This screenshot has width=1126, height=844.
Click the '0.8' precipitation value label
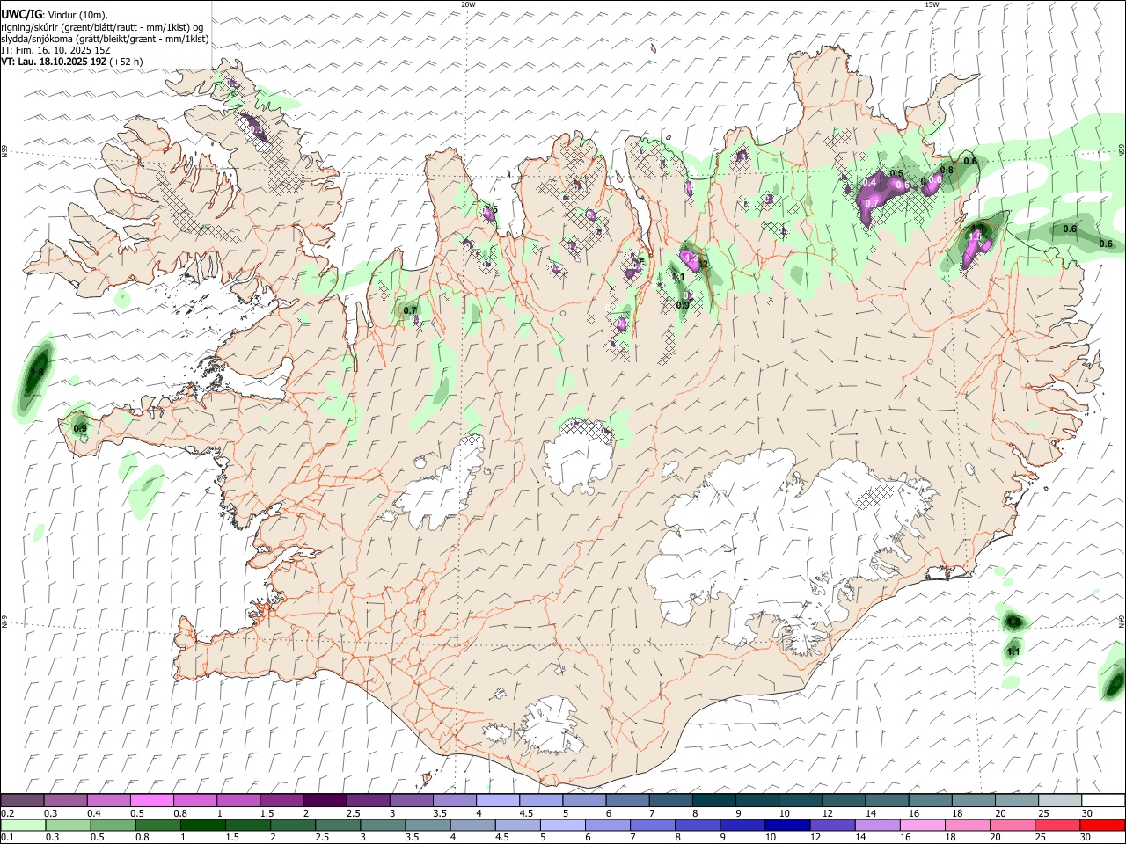(x=947, y=171)
